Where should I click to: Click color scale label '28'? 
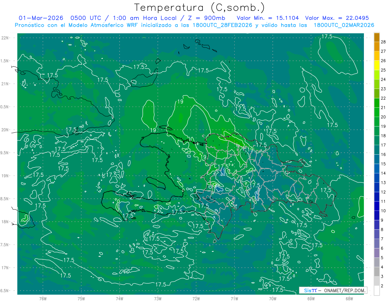coord(384,42)
